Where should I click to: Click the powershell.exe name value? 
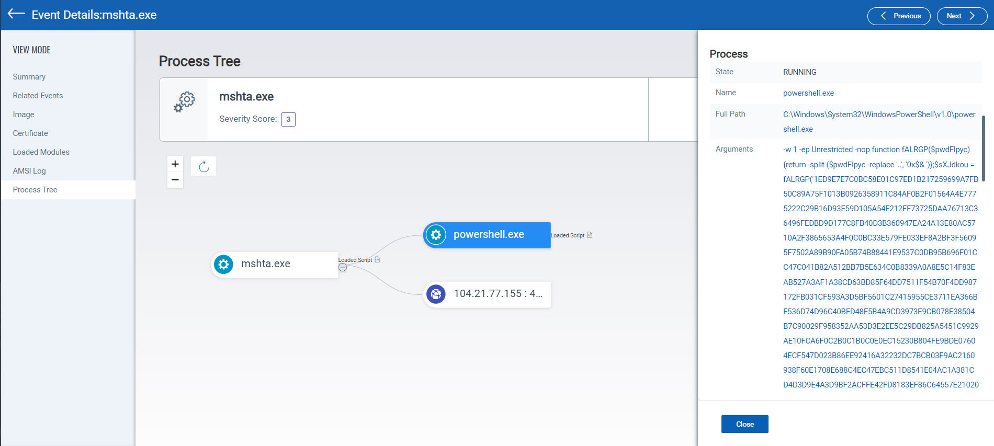coord(808,93)
